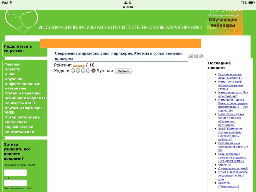Screen dimensions: 256x192
Task: Tap the akev.ru address bar
Action: pos(128,7)
